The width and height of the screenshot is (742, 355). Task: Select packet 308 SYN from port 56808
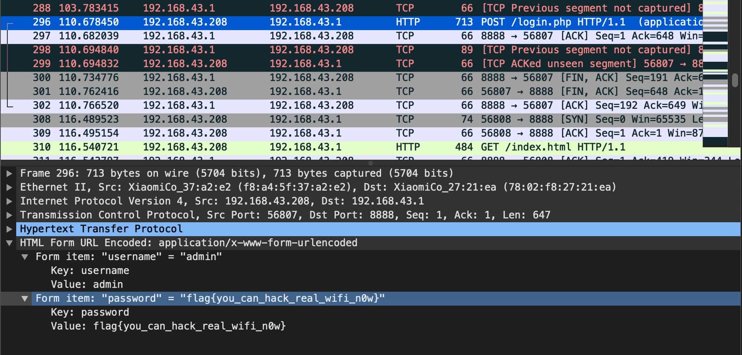pos(347,119)
